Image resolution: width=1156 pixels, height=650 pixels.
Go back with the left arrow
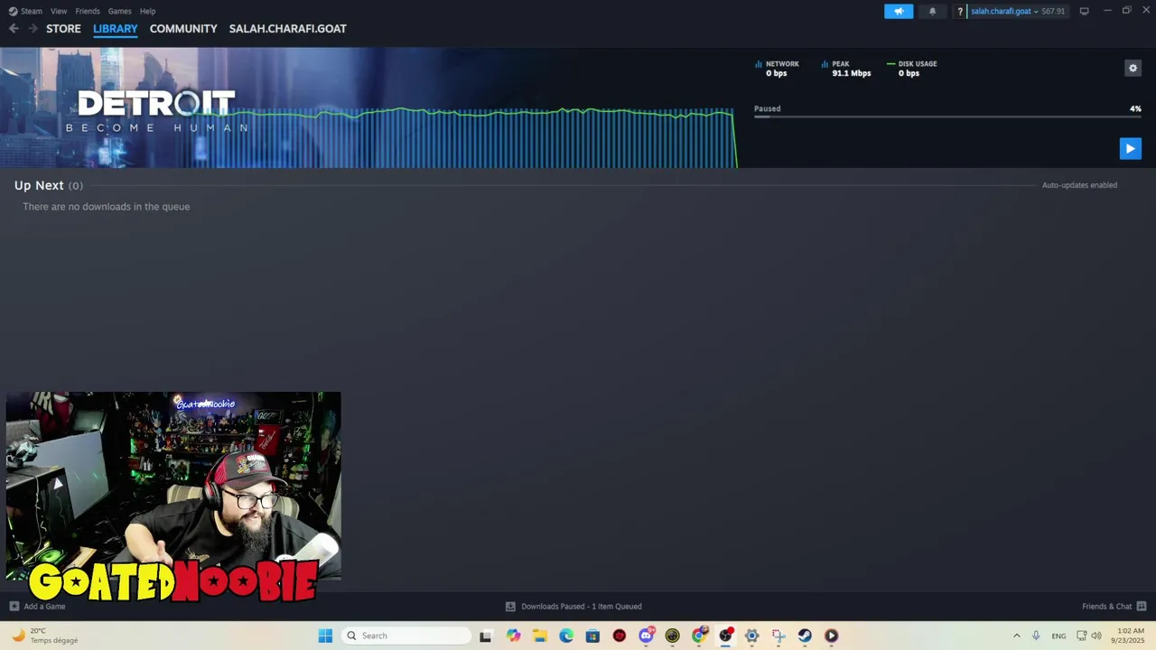(x=14, y=29)
